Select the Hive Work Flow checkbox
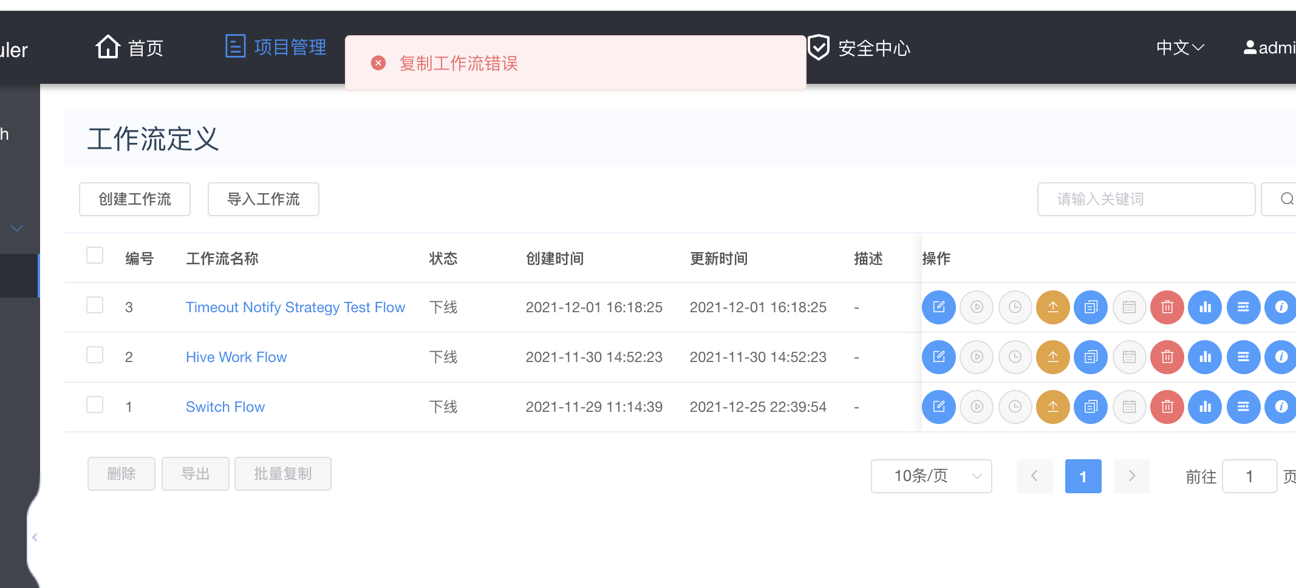The image size is (1296, 588). click(x=95, y=355)
